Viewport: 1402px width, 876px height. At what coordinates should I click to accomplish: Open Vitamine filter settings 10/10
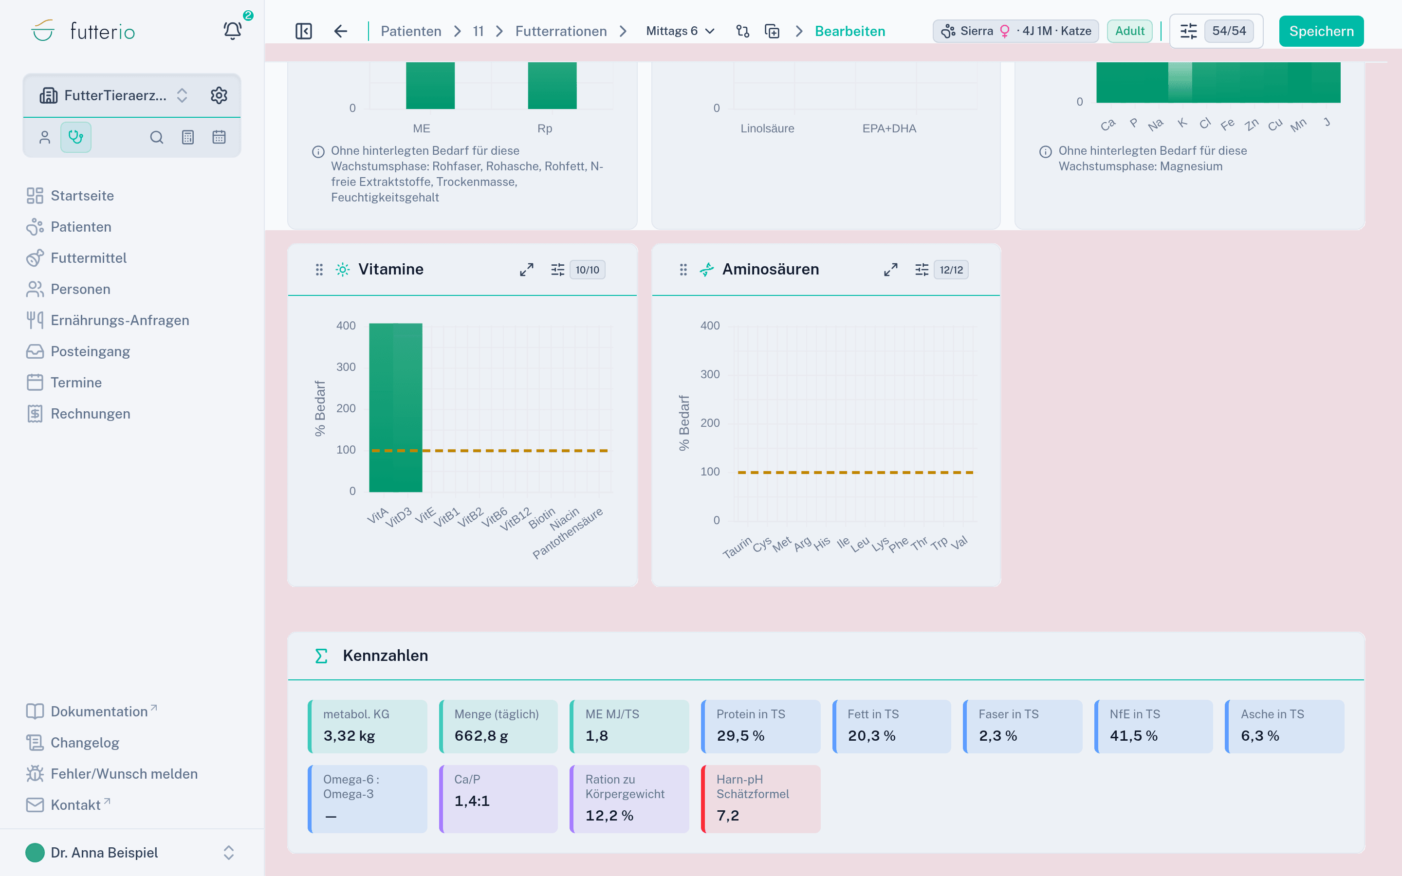pos(578,270)
